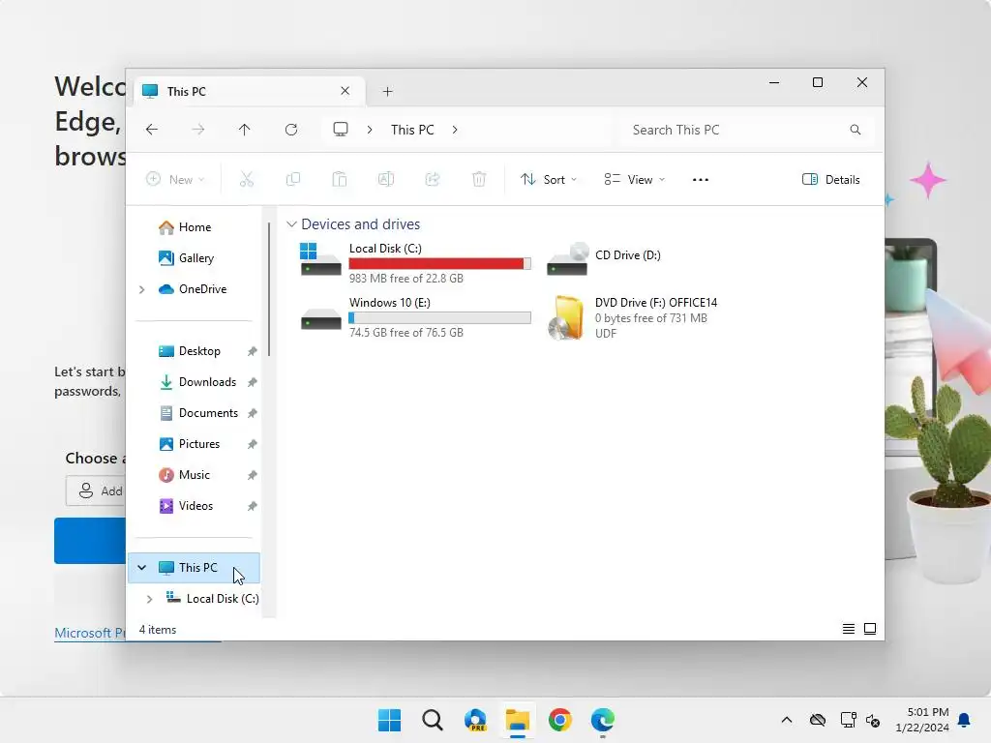Click the monitor icon in address bar
991x743 pixels.
340,130
